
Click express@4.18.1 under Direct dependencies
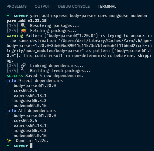pyautogui.click(x=30, y=96)
